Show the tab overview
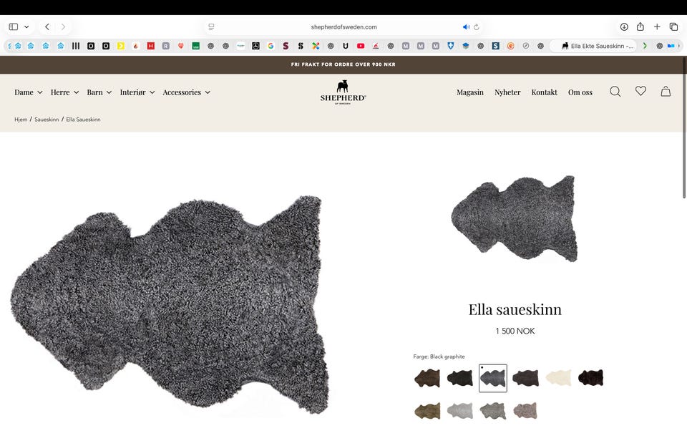 click(673, 26)
